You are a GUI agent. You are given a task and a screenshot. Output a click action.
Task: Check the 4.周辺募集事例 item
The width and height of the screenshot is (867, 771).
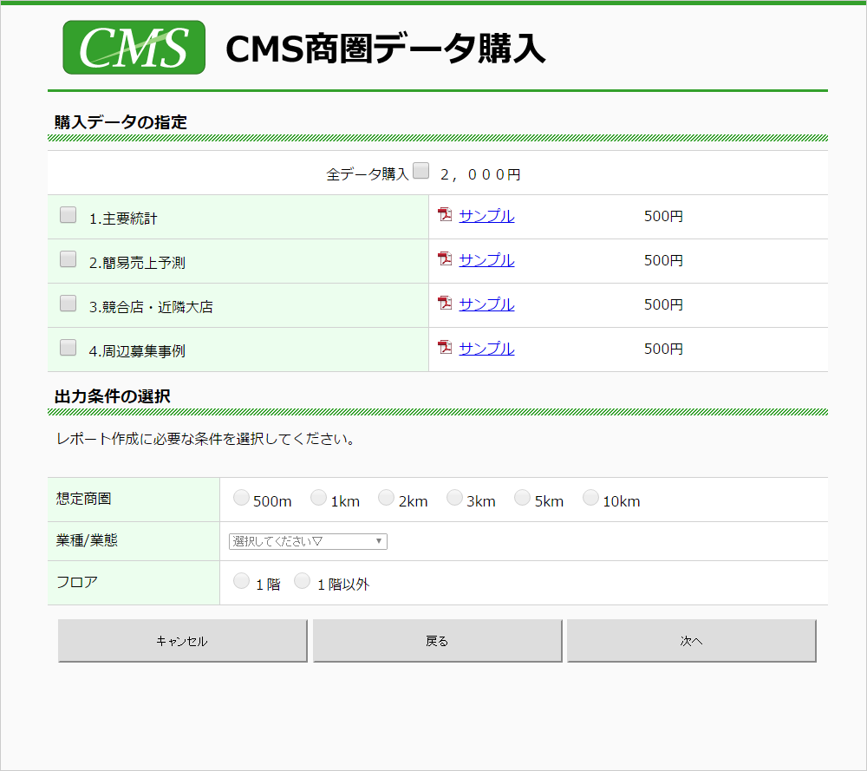tap(68, 347)
